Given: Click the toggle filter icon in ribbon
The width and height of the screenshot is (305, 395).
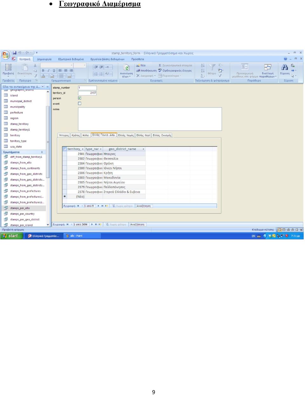Looking at the screenshot, I should coord(220,76).
